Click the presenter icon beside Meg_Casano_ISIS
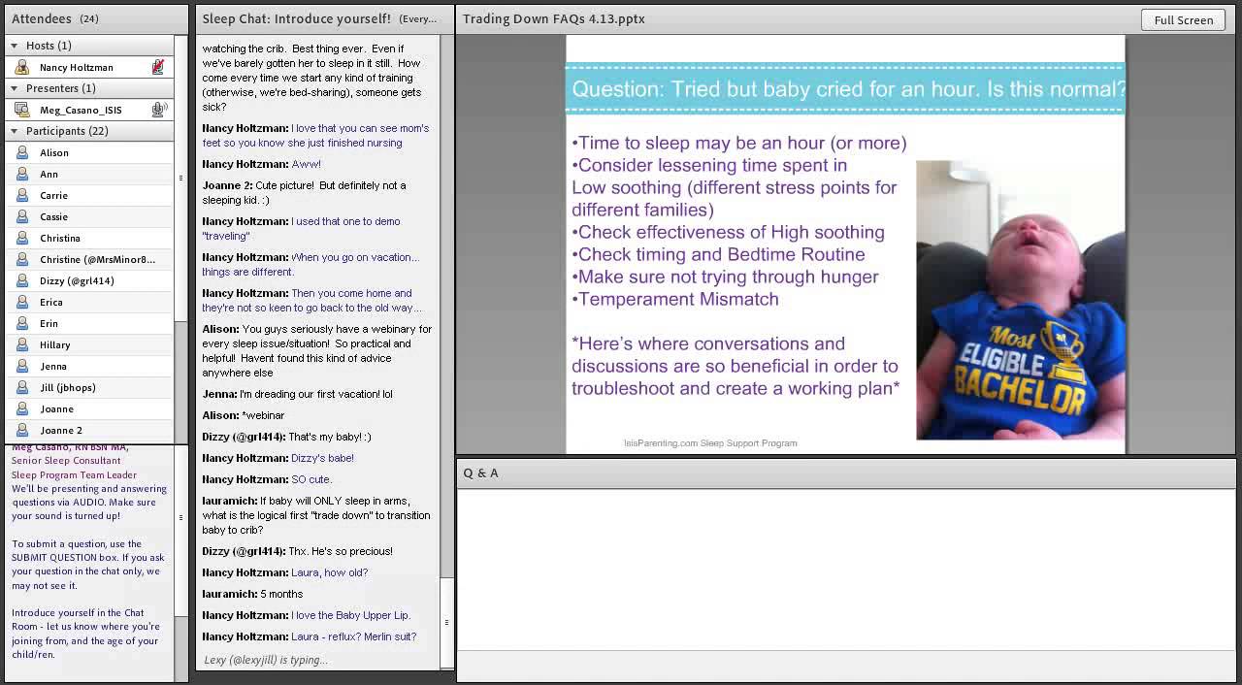 [21, 110]
